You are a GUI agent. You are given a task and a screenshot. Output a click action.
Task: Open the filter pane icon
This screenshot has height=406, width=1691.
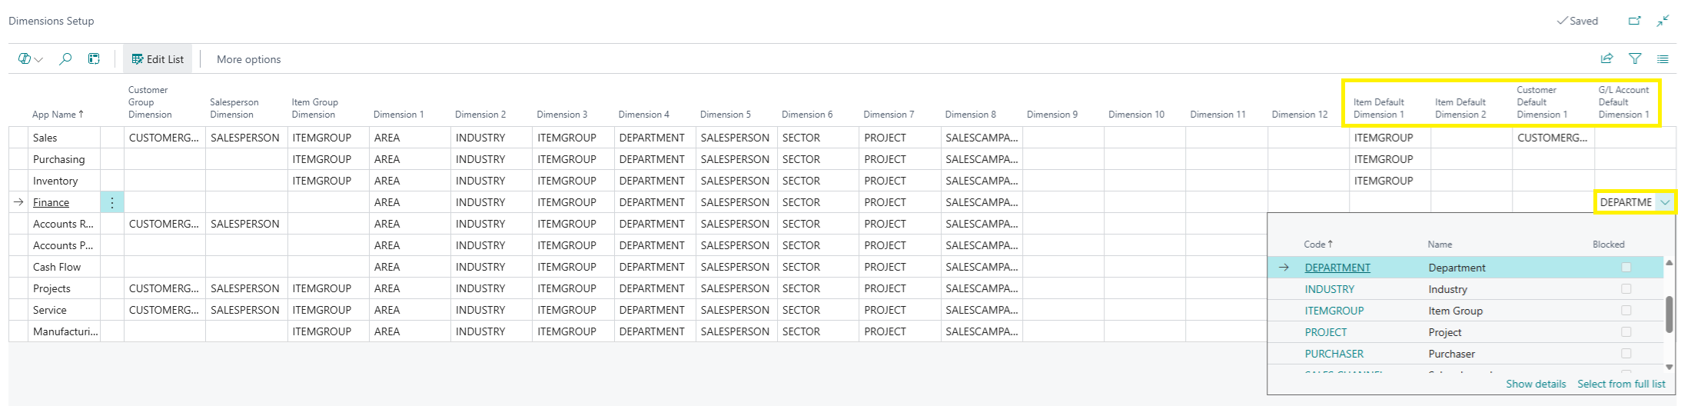pyautogui.click(x=1635, y=58)
